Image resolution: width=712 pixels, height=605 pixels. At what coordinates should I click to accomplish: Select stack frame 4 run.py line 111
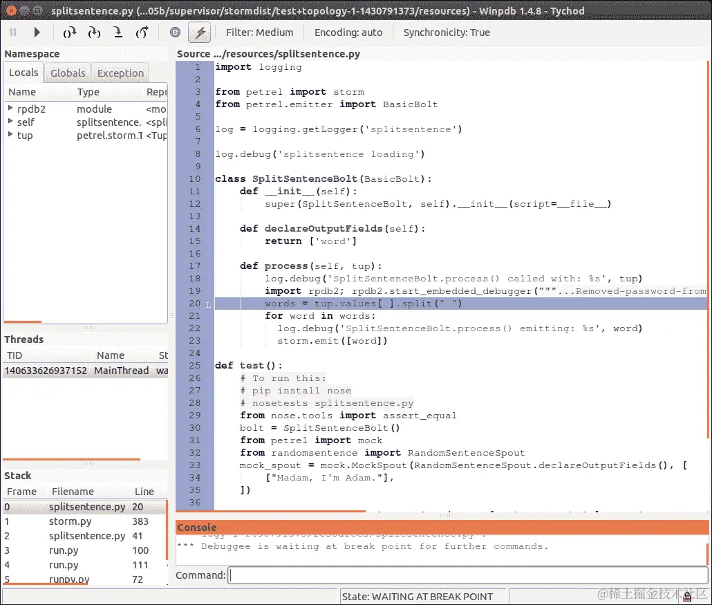coord(84,565)
